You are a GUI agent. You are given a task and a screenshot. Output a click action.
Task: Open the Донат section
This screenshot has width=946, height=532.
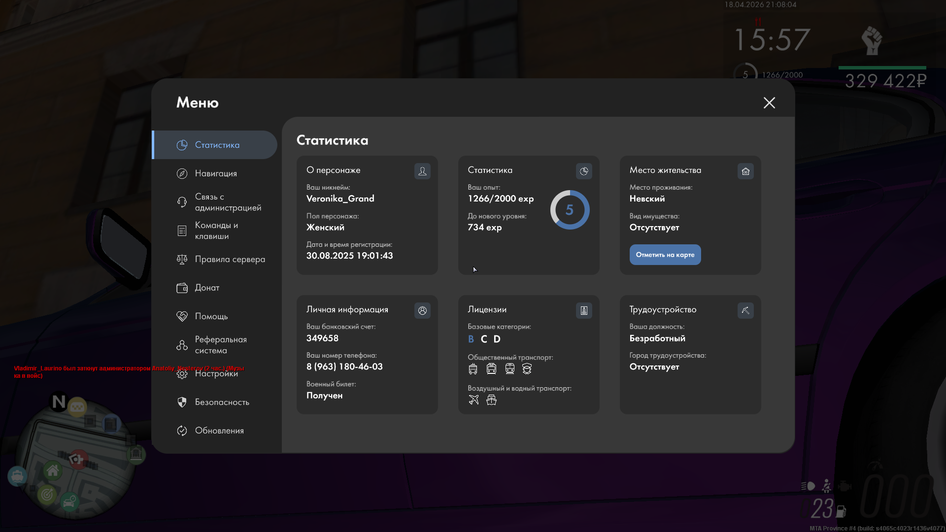(x=207, y=288)
